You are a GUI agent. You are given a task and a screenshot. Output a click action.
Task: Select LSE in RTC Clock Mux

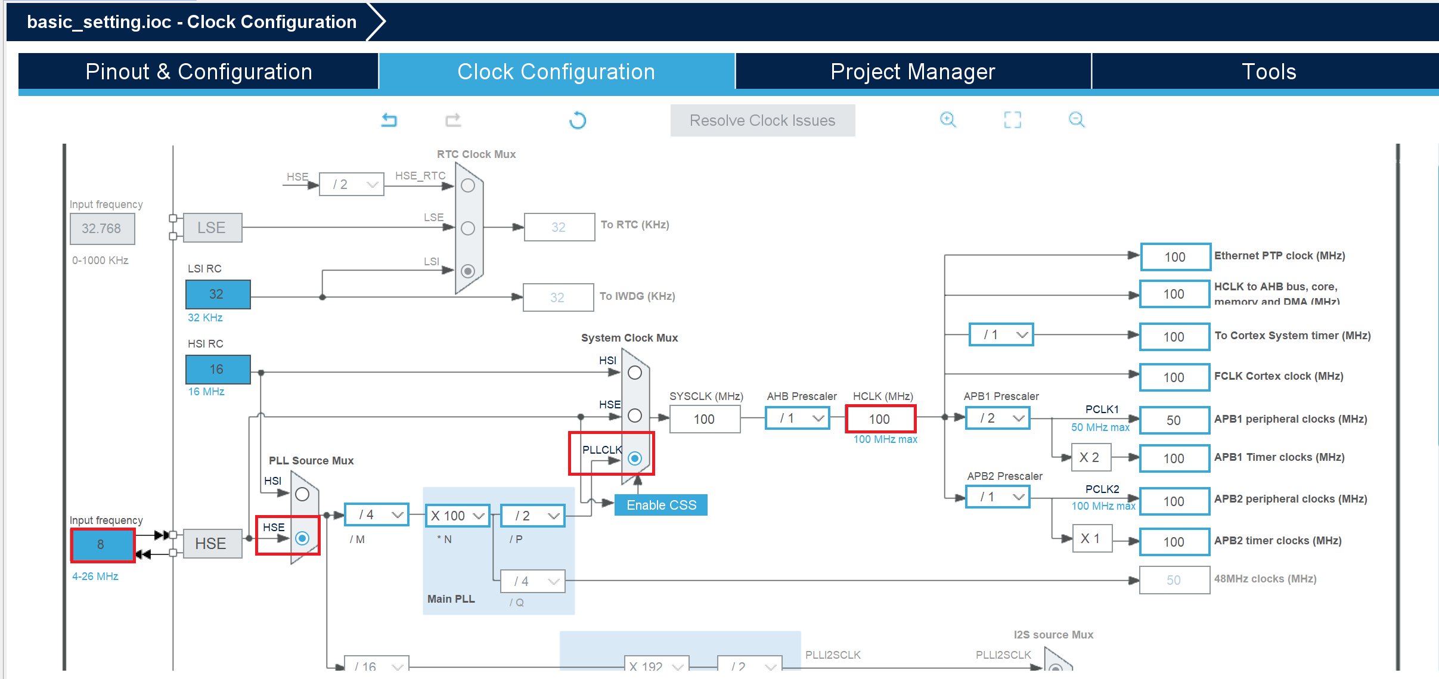pyautogui.click(x=468, y=228)
